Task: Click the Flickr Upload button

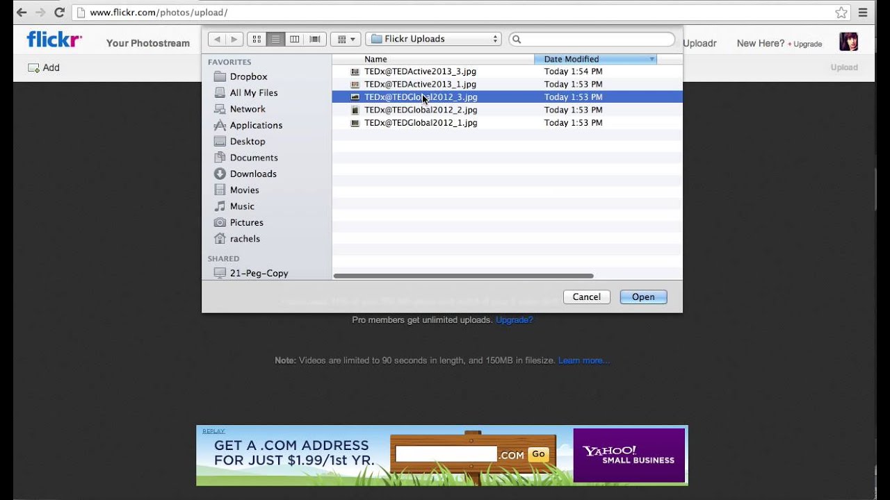Action: tap(844, 67)
